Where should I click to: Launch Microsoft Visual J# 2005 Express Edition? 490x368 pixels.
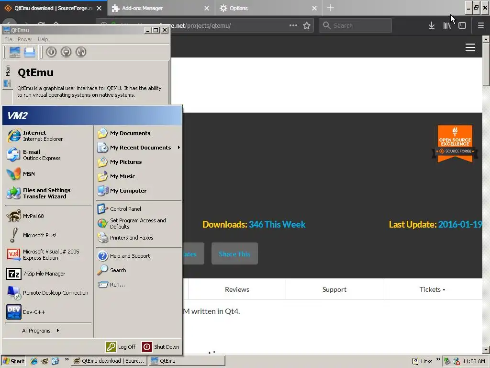48,254
